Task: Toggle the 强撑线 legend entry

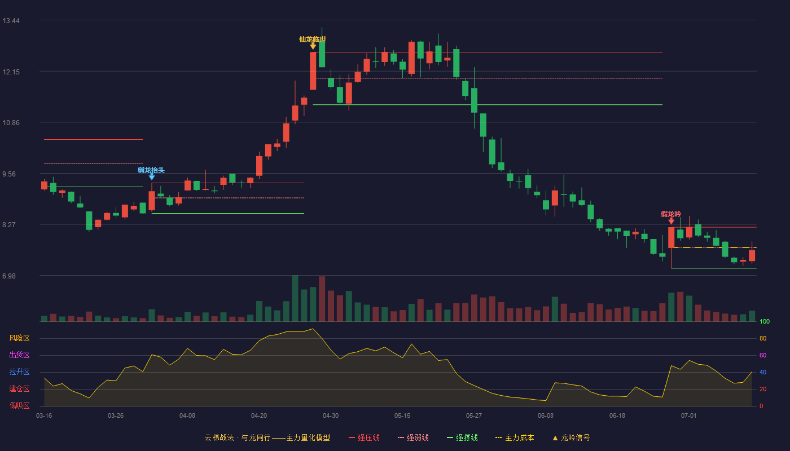Action: coord(462,437)
